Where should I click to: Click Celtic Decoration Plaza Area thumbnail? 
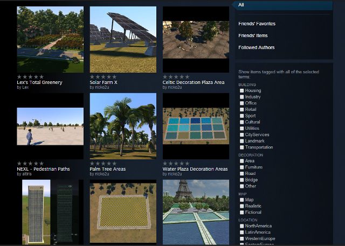tap(196, 39)
